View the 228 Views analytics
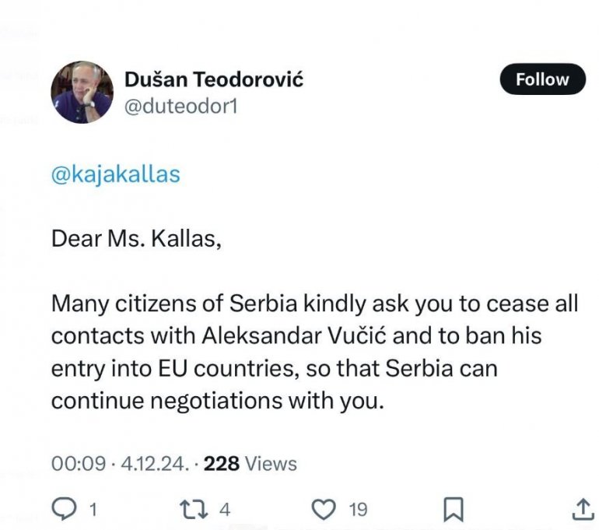The image size is (599, 530). [250, 464]
